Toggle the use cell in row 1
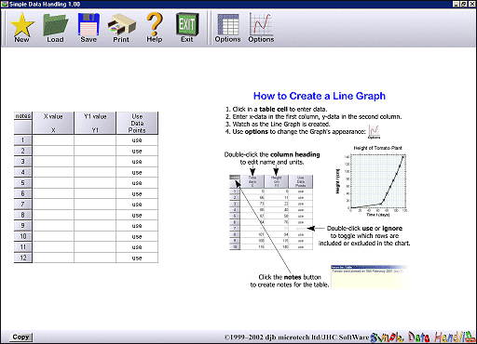Screen dimensions: 477x344 pos(137,140)
